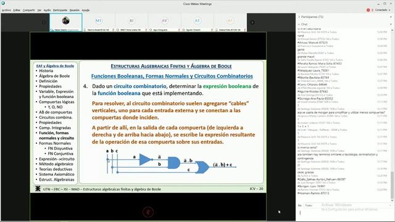Click 'FN Disyuntiva' in the slide outline

click(60, 149)
